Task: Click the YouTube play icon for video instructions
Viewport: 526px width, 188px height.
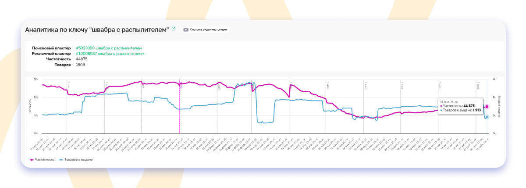Action: tap(186, 30)
